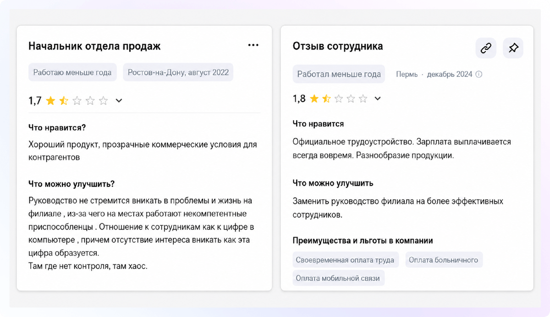Click the 'Работал меньше года' tag
This screenshot has width=550, height=317.
[339, 74]
